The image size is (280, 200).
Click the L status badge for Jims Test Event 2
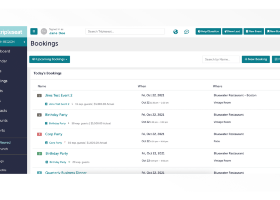(39, 96)
